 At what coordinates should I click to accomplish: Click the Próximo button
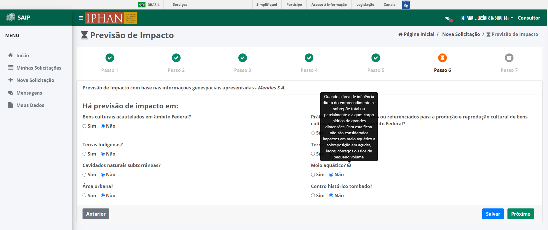pyautogui.click(x=521, y=214)
